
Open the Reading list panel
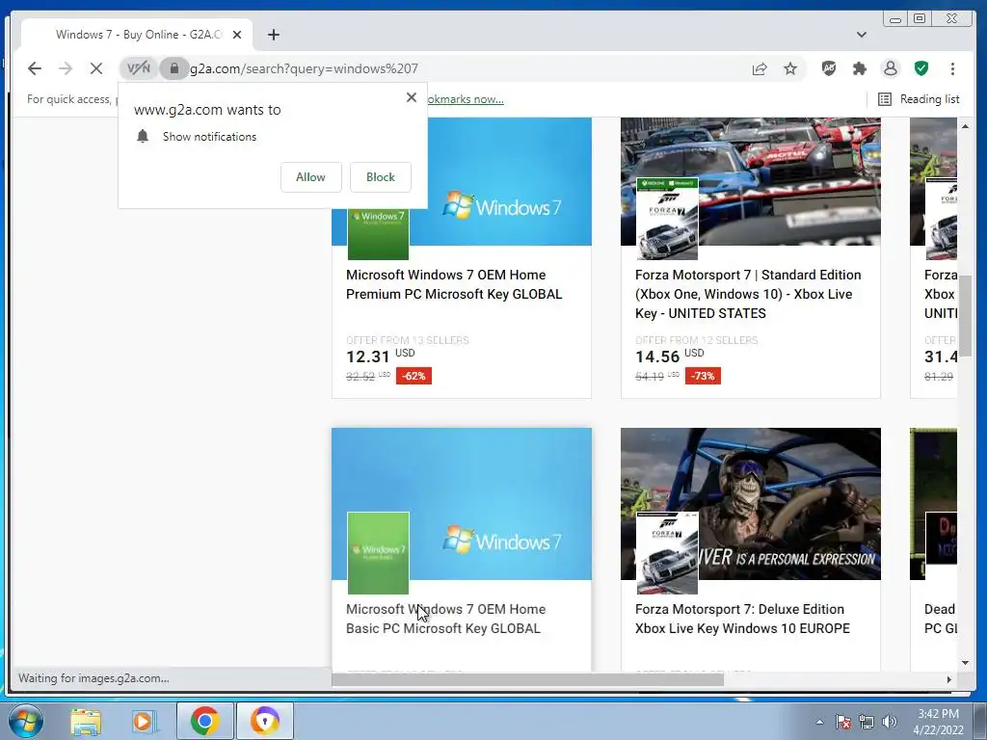point(919,99)
